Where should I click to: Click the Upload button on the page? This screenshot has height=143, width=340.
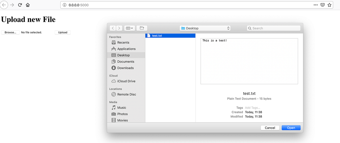63,32
